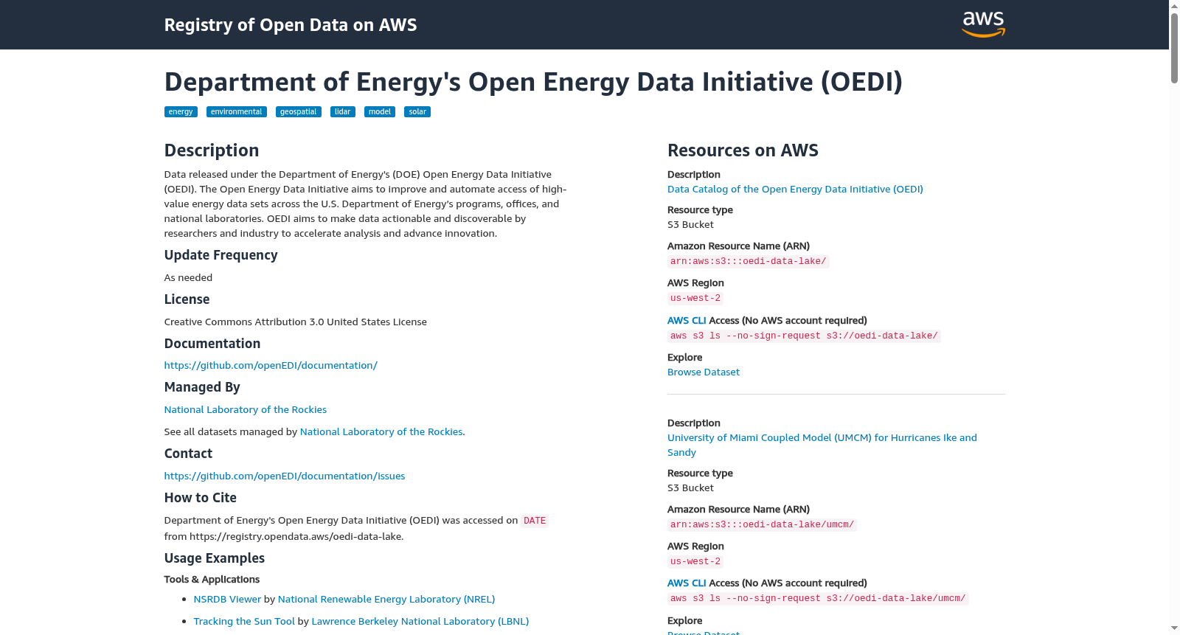Visit Lawrence Berkeley National Laboratory (LBNL) link
This screenshot has width=1180, height=635.
point(420,621)
